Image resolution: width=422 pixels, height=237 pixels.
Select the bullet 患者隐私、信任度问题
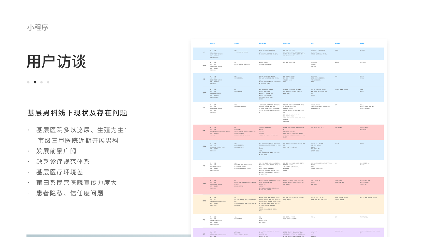click(x=70, y=193)
